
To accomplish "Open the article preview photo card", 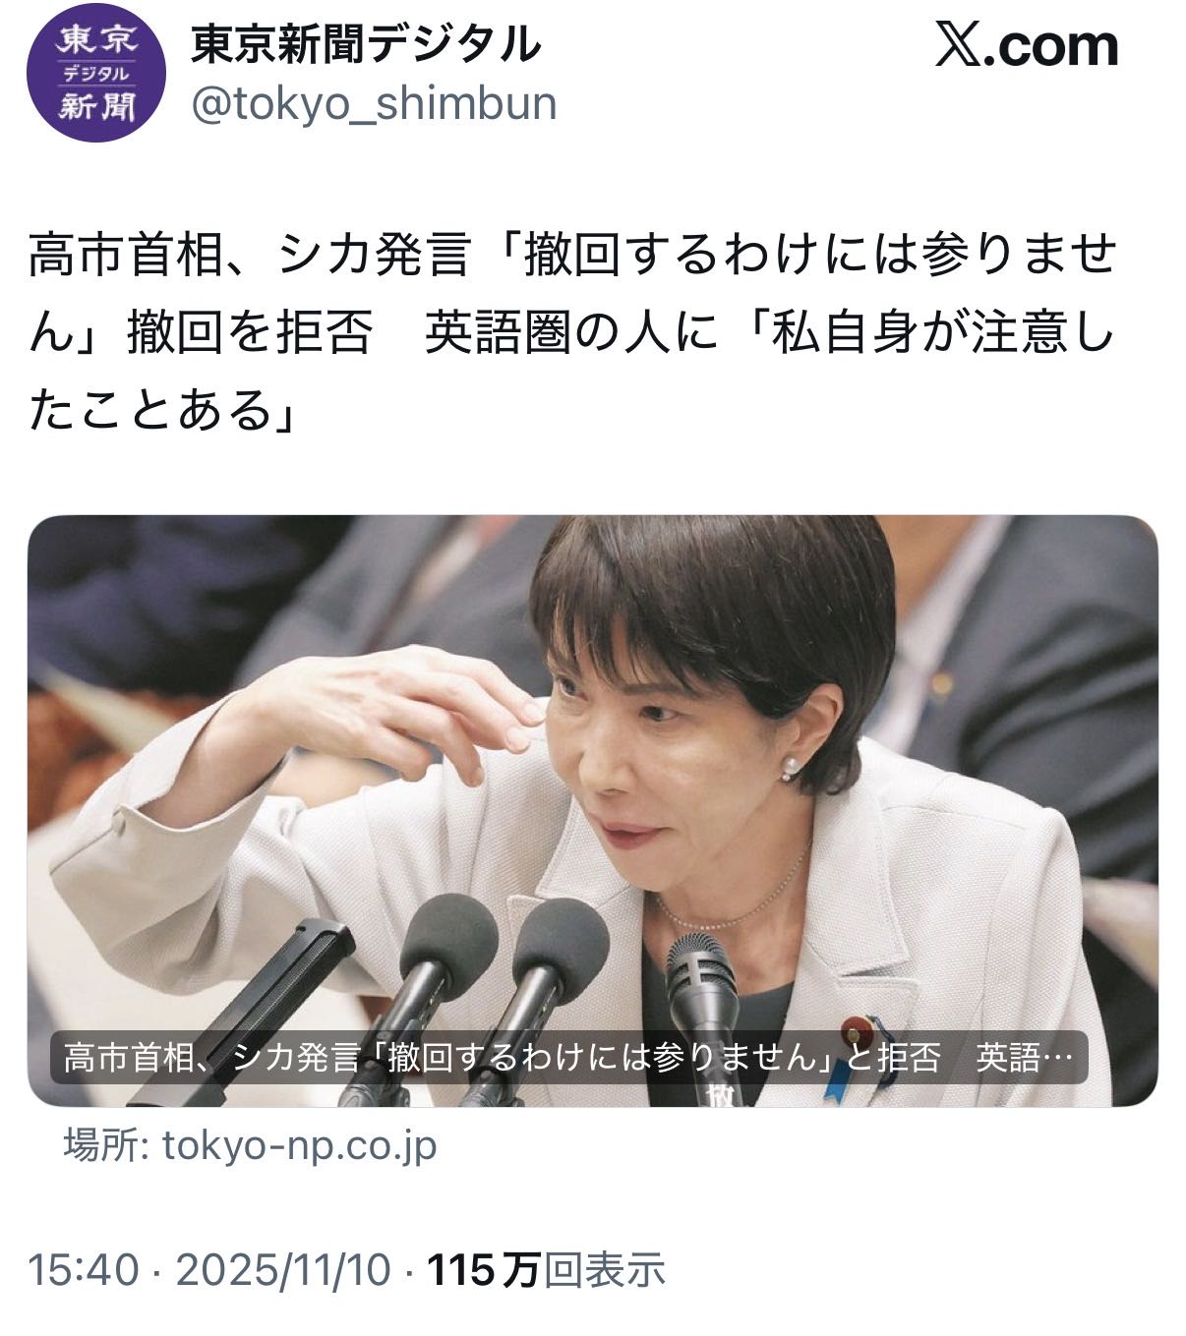I will 592,811.
